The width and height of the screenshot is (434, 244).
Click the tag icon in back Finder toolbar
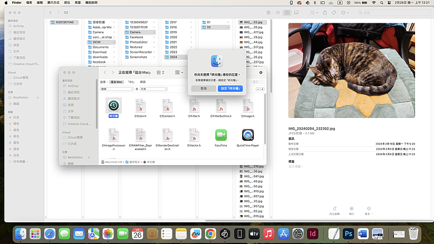tap(334, 13)
